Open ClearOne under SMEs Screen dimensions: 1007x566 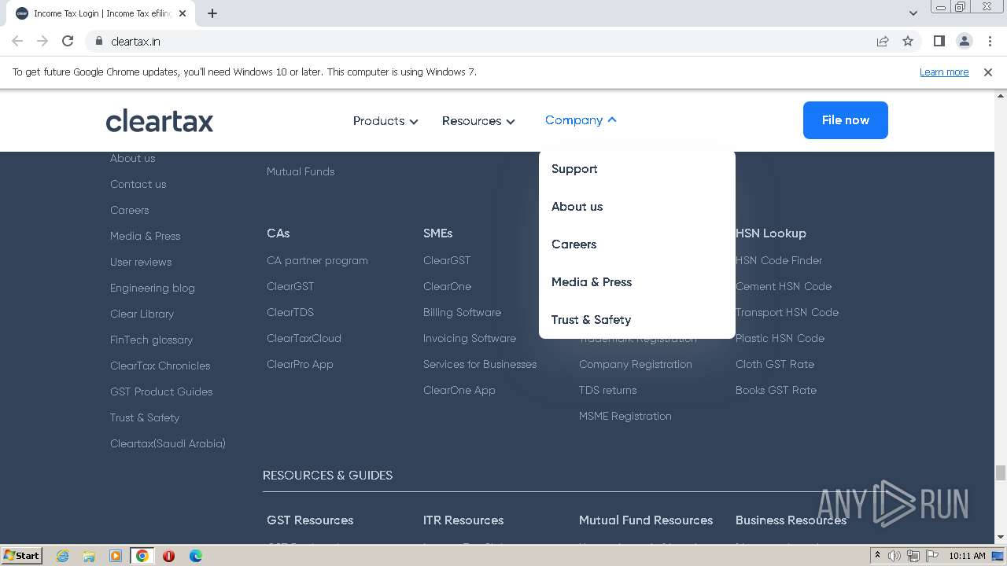pos(447,286)
